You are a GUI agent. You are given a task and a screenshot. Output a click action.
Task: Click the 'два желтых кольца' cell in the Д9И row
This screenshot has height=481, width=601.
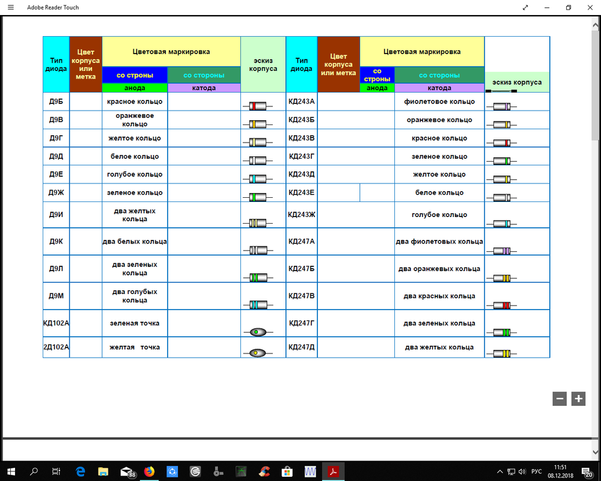(135, 215)
